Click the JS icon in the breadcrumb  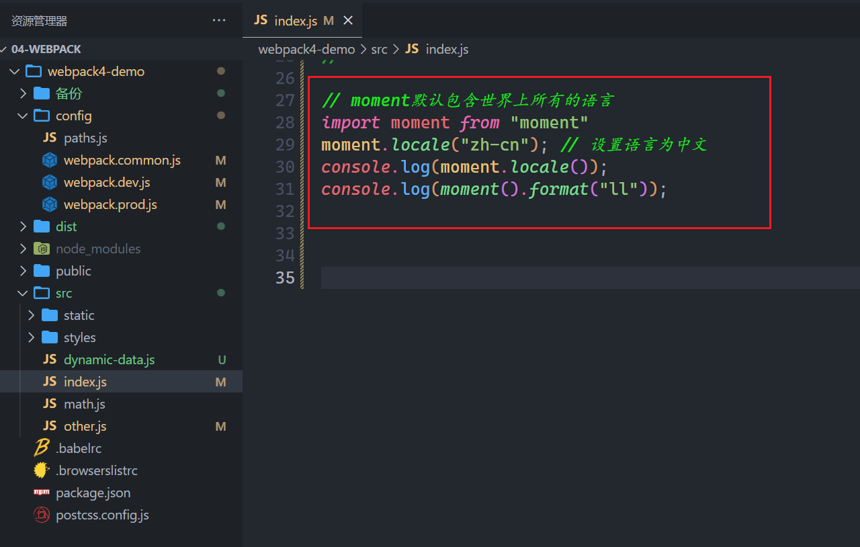[412, 49]
